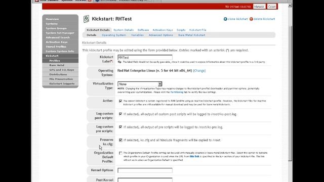Viewport: 324px width, 182px height.
Task: Select the Operating System sub-tab
Action: click(113, 35)
